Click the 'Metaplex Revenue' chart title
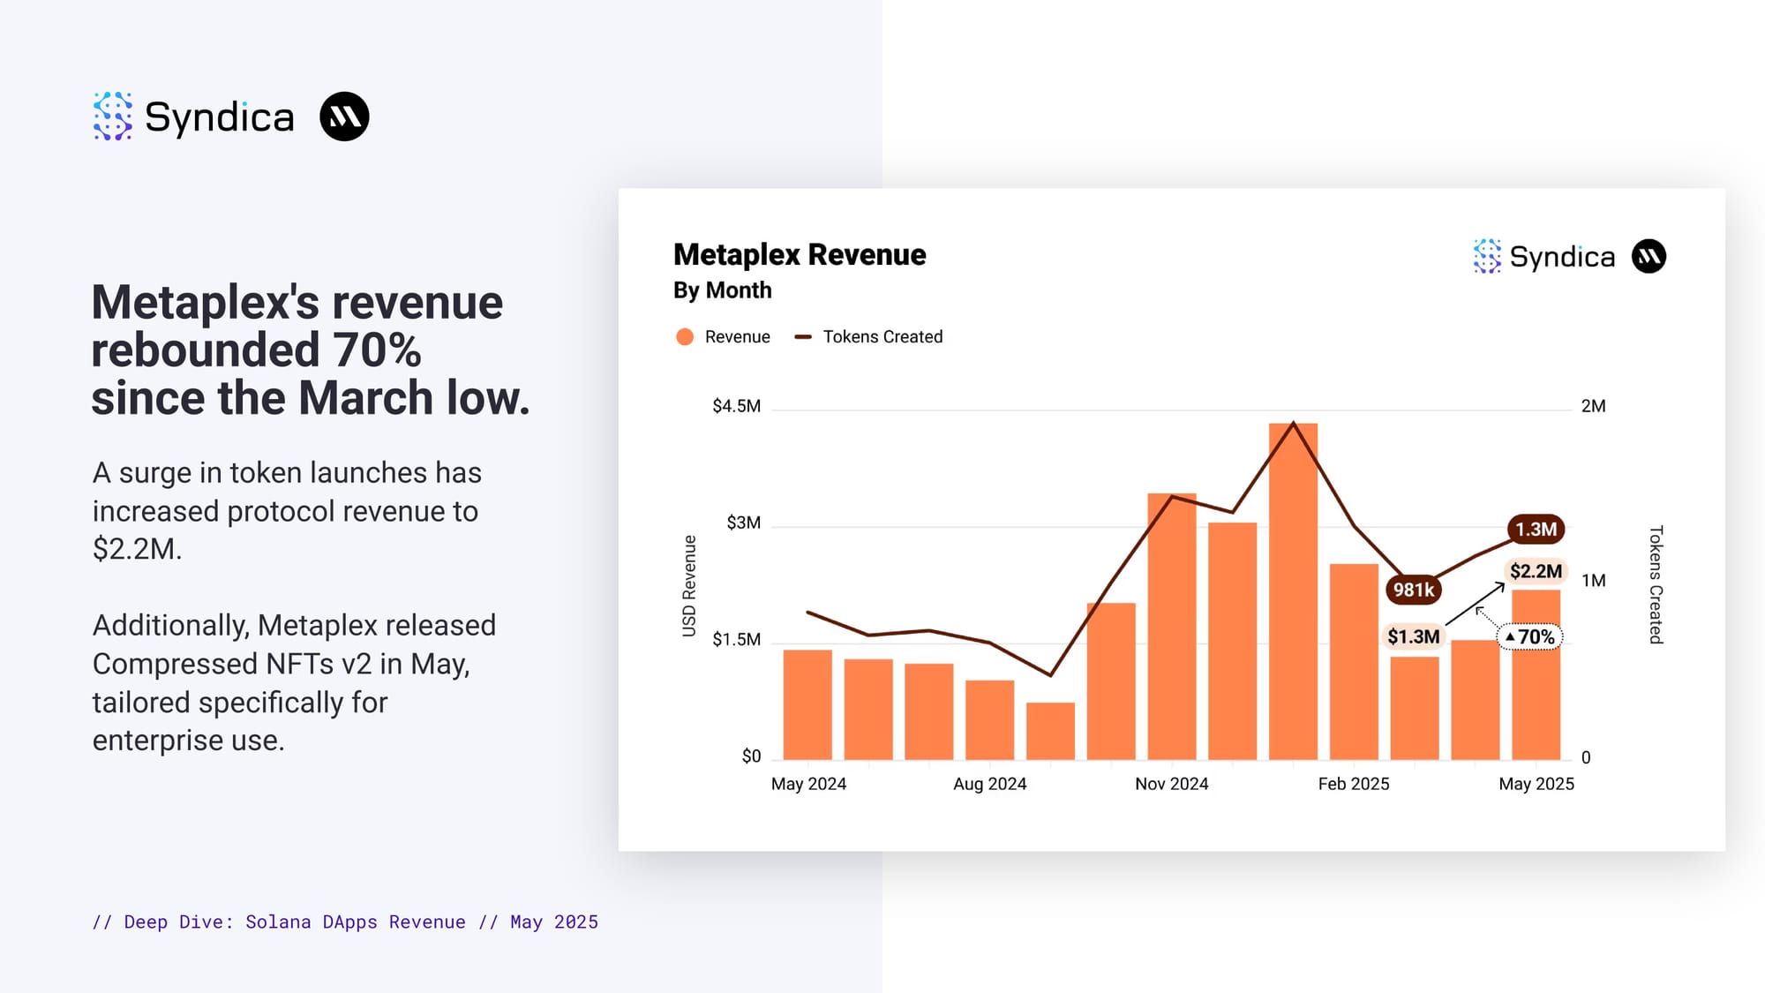This screenshot has width=1765, height=993. coord(800,255)
